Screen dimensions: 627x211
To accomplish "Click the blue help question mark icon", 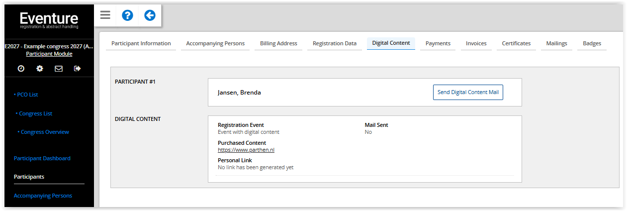I will coord(127,15).
